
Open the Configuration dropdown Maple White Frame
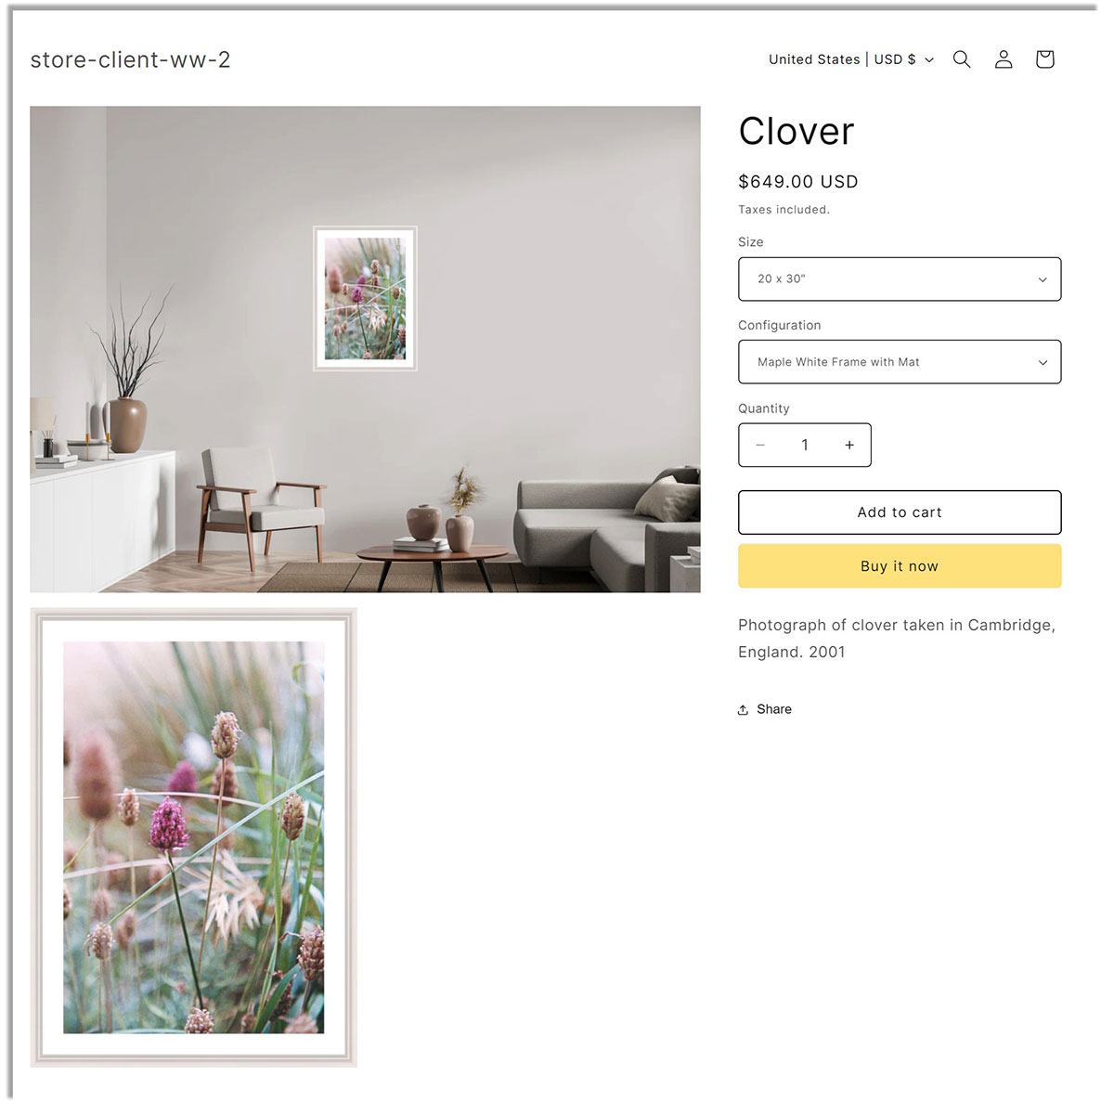(900, 362)
